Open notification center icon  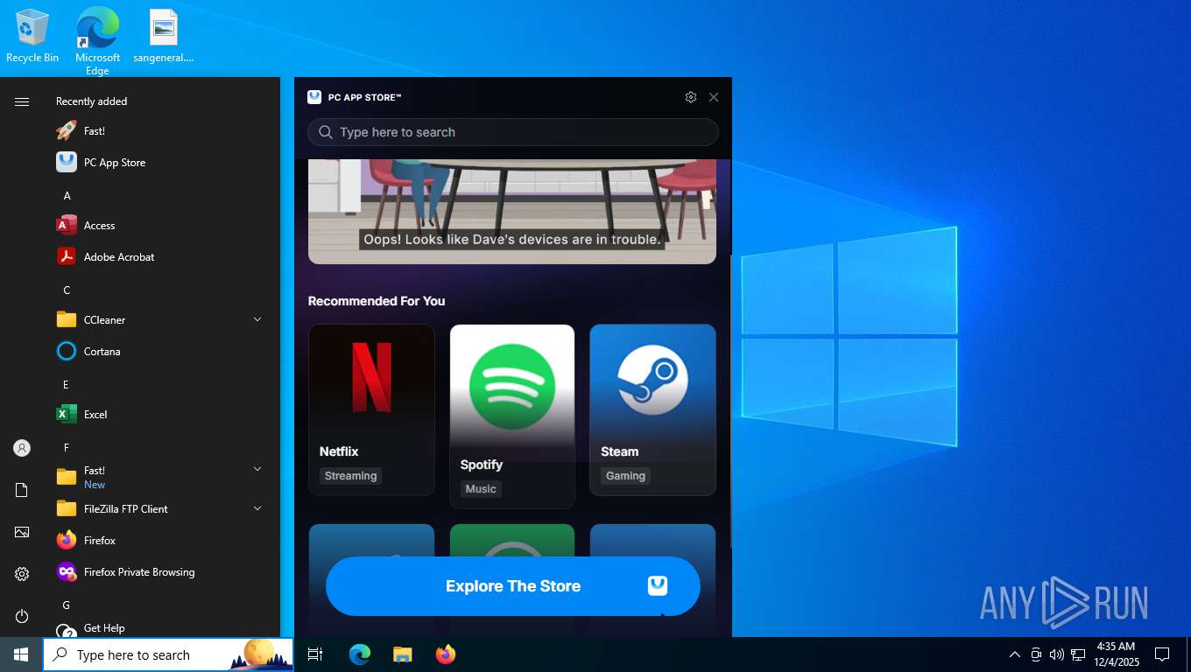[x=1162, y=654]
